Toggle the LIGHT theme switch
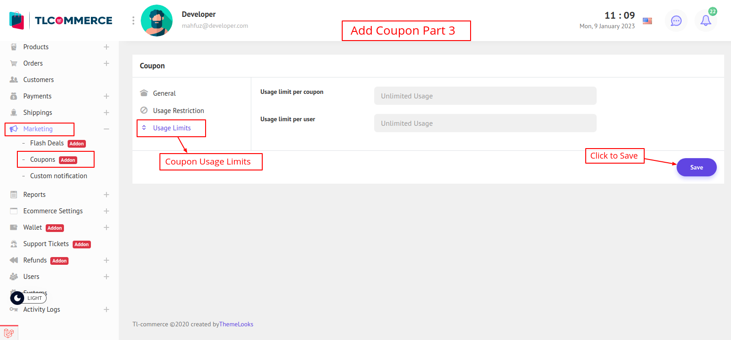Image resolution: width=731 pixels, height=340 pixels. (x=28, y=298)
